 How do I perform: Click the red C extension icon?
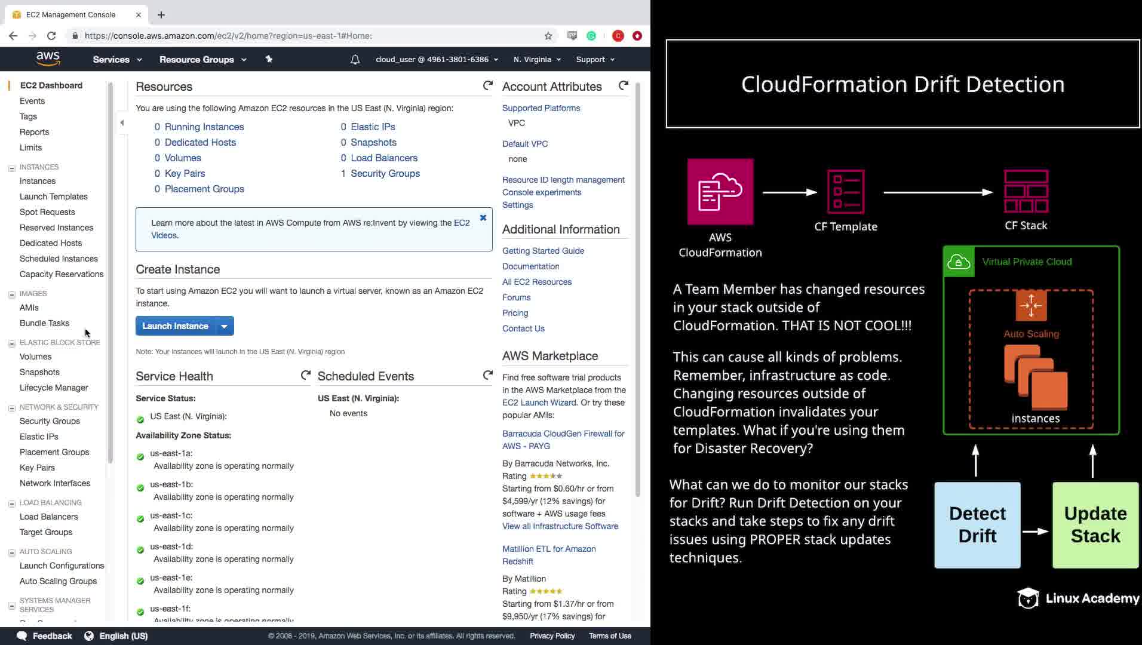[x=618, y=36]
